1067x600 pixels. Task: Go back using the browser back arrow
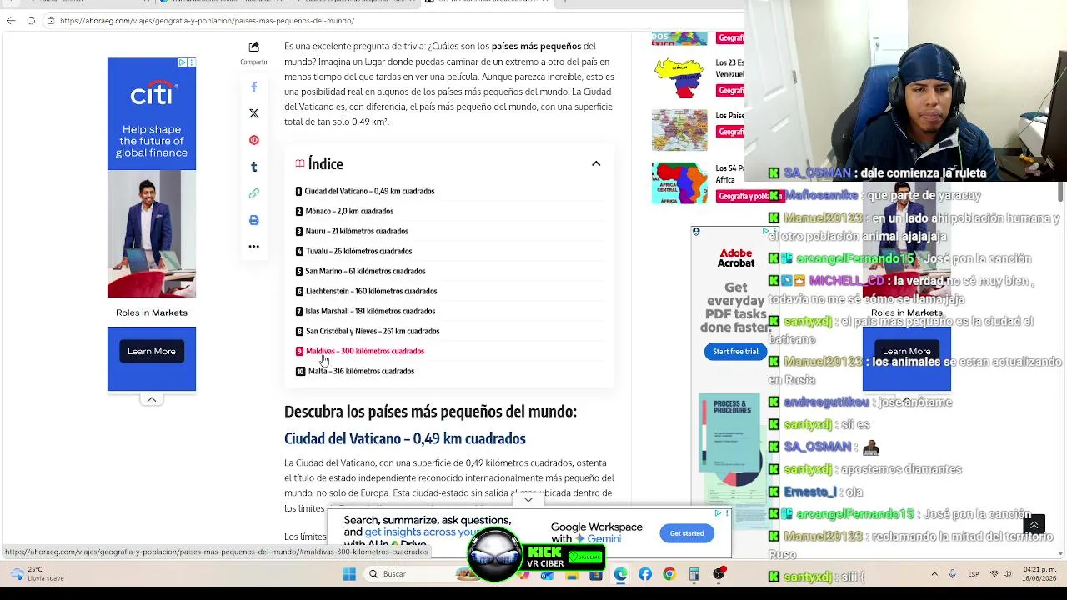(11, 21)
